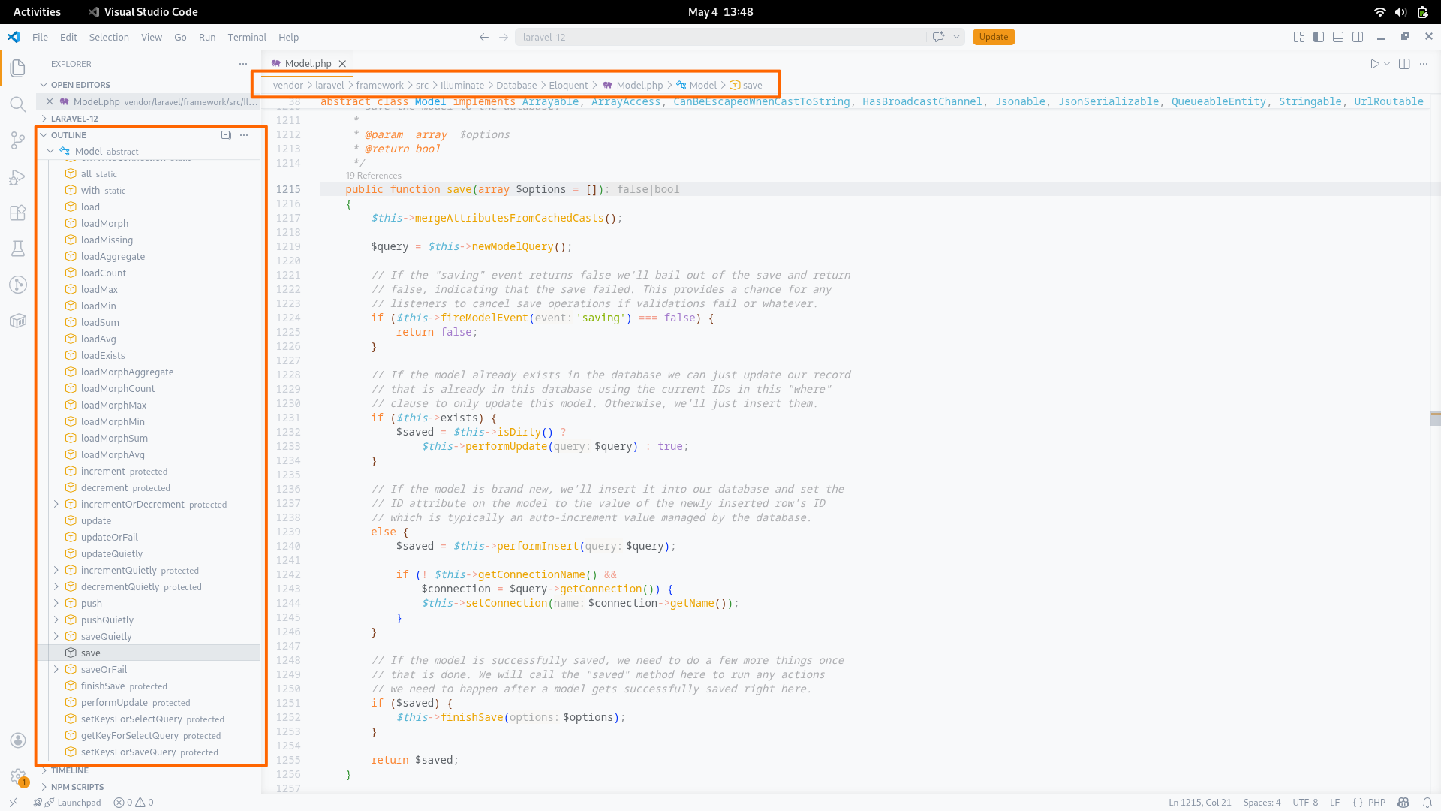
Task: Open Copilot chat icon beside search bar
Action: (x=938, y=37)
